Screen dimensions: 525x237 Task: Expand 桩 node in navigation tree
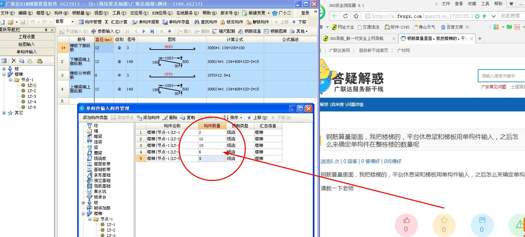4,69
